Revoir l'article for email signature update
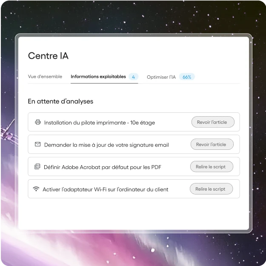Viewport: 266px width, 266px height. 212,144
